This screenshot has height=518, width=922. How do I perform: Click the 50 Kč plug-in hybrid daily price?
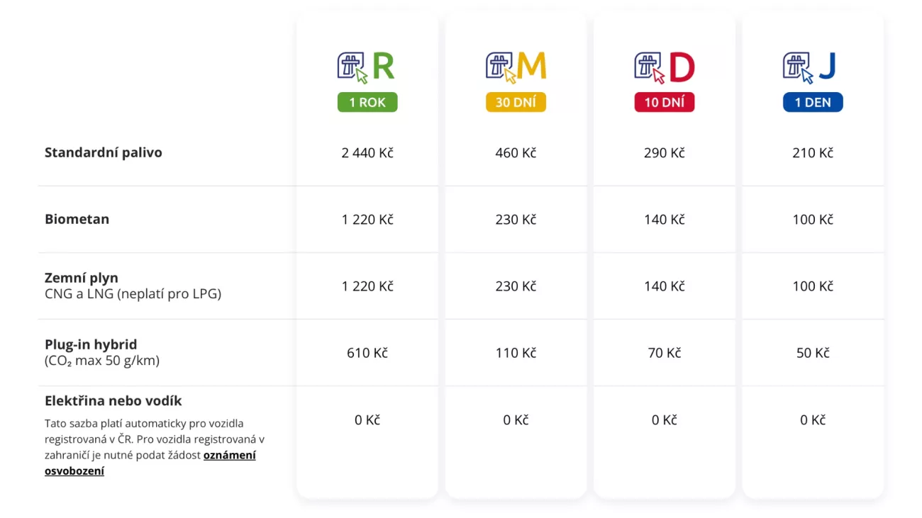pos(813,353)
